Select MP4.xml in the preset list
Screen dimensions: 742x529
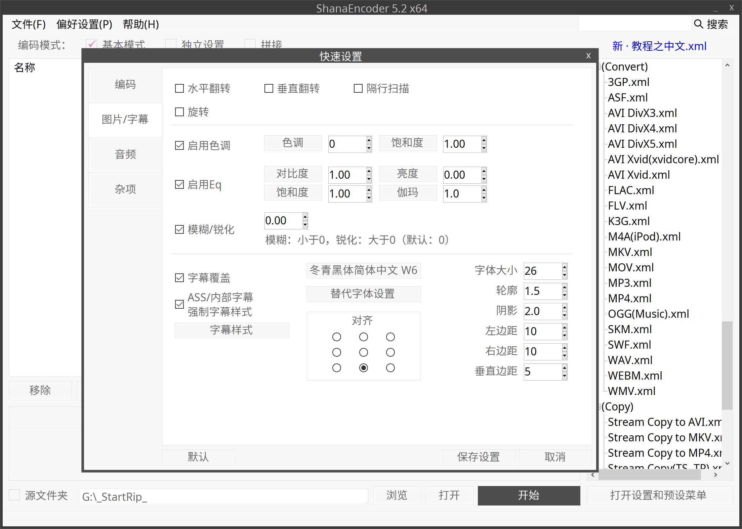pyautogui.click(x=629, y=298)
